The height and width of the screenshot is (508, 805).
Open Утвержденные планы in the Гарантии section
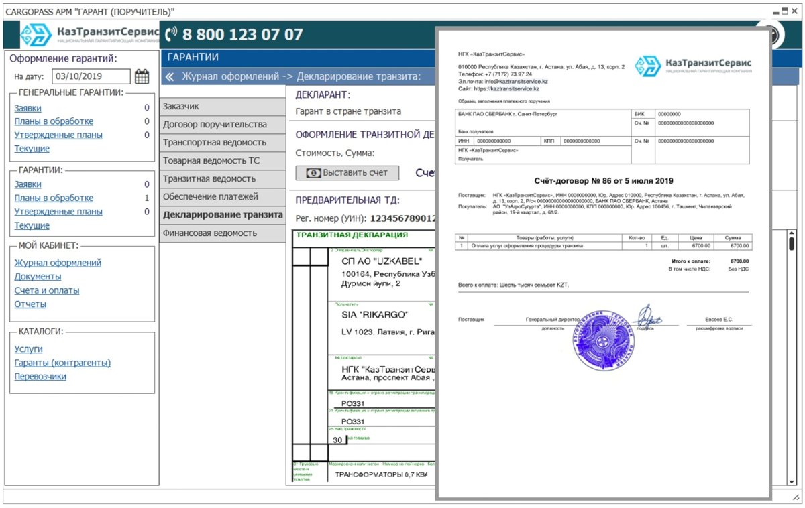[58, 212]
